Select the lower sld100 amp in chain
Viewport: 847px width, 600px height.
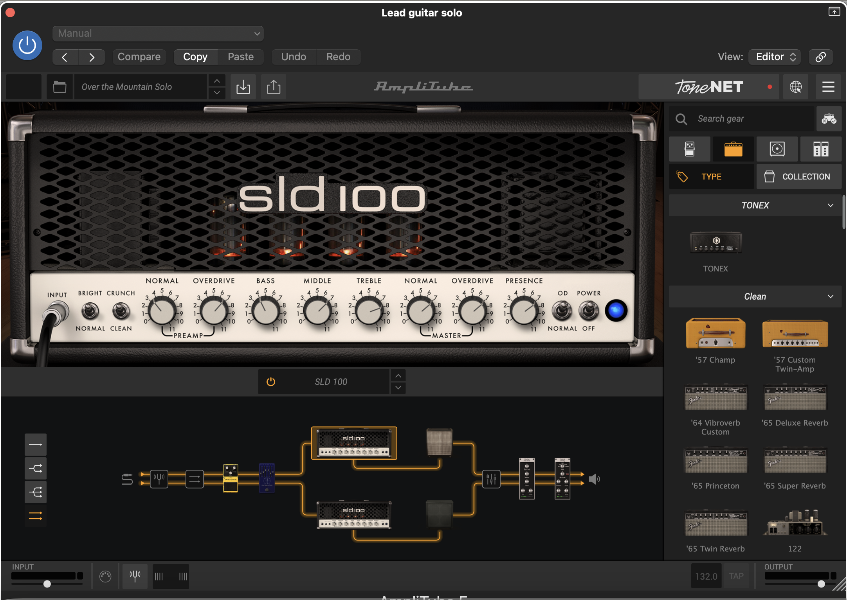[354, 515]
